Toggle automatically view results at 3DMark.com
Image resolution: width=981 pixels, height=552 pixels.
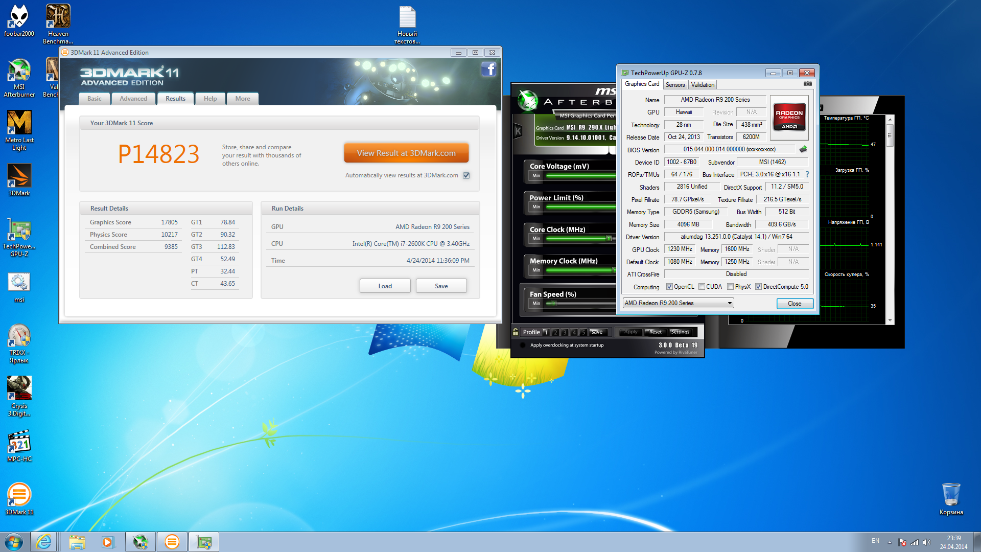[x=466, y=175]
